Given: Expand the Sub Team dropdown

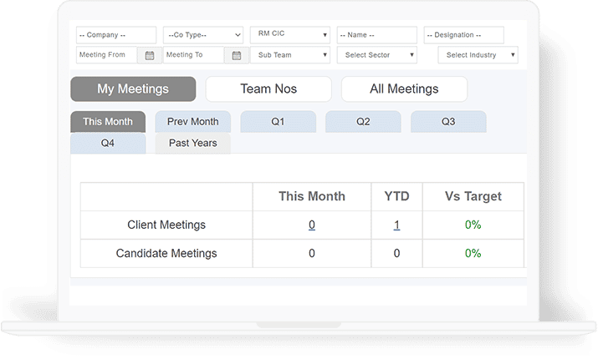Looking at the screenshot, I should point(289,55).
